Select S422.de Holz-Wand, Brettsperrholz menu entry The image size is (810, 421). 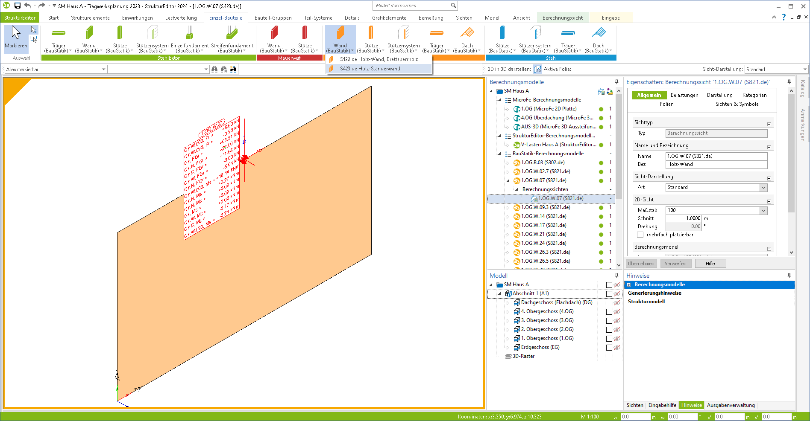point(379,59)
